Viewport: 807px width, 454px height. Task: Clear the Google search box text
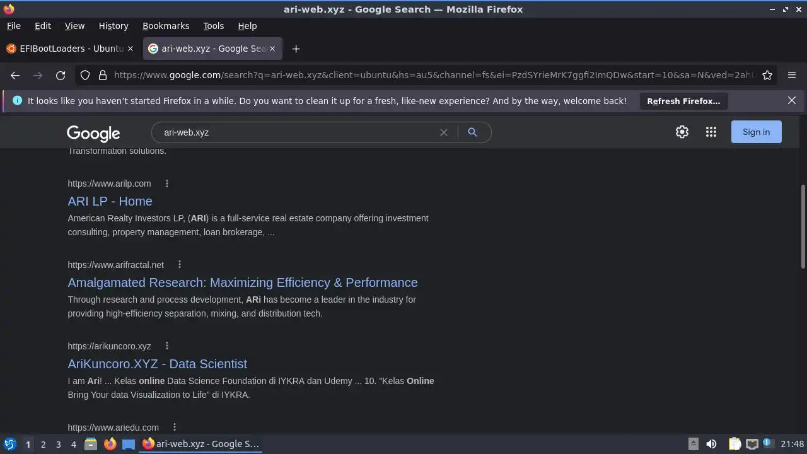click(444, 132)
